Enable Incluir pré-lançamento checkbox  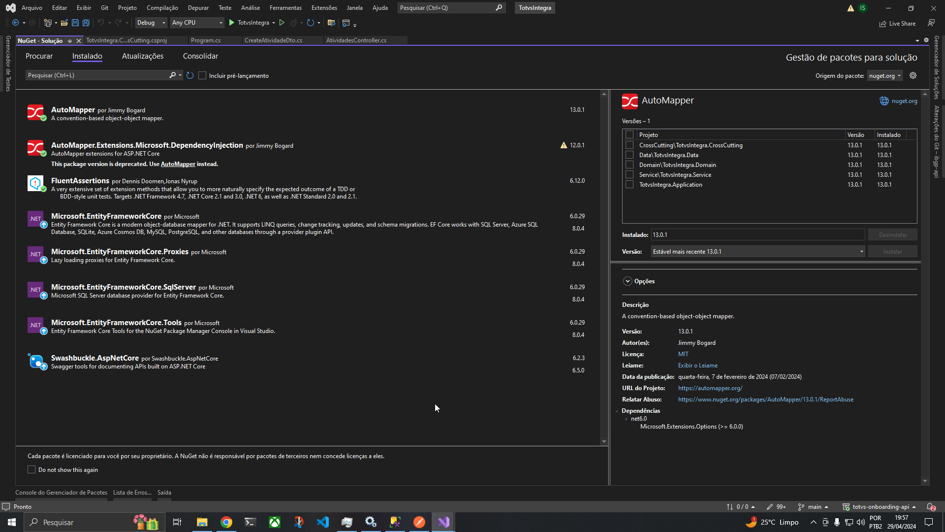click(202, 75)
